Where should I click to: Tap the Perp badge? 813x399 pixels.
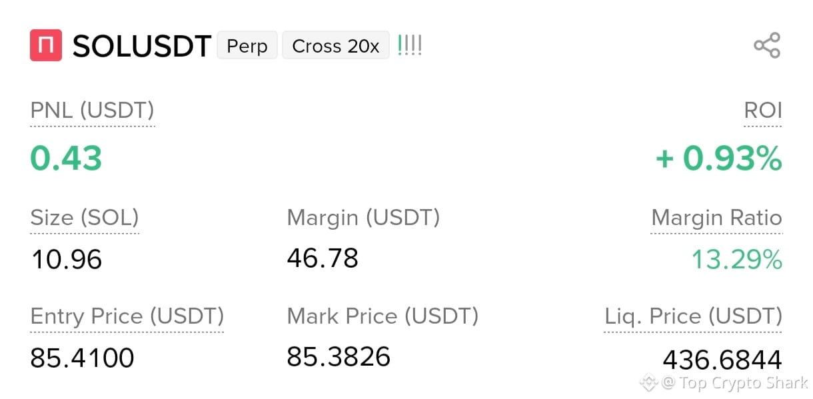pyautogui.click(x=247, y=46)
